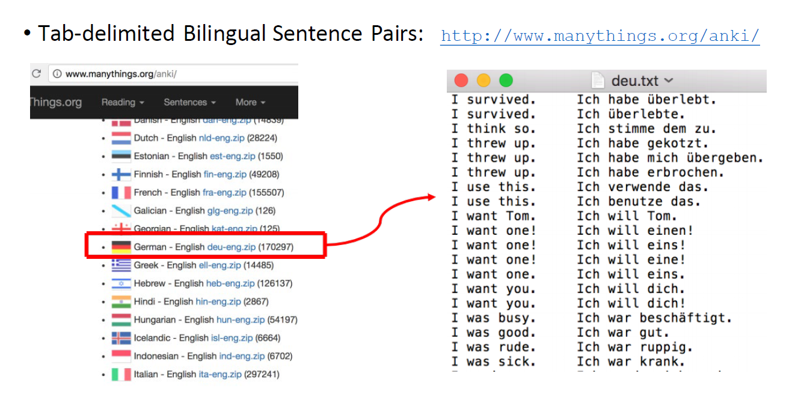Click the Icelandic flag icon

tap(121, 338)
